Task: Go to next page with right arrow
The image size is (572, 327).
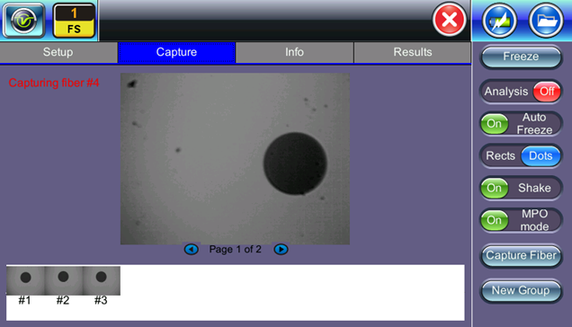Action: click(x=281, y=250)
